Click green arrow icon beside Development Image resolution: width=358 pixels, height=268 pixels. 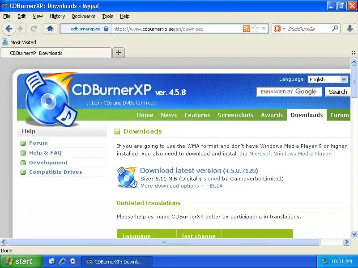[x=23, y=163]
